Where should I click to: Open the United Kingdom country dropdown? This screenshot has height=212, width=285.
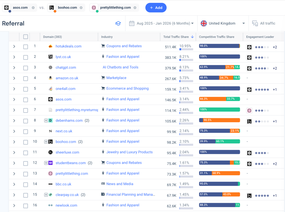tap(223, 23)
